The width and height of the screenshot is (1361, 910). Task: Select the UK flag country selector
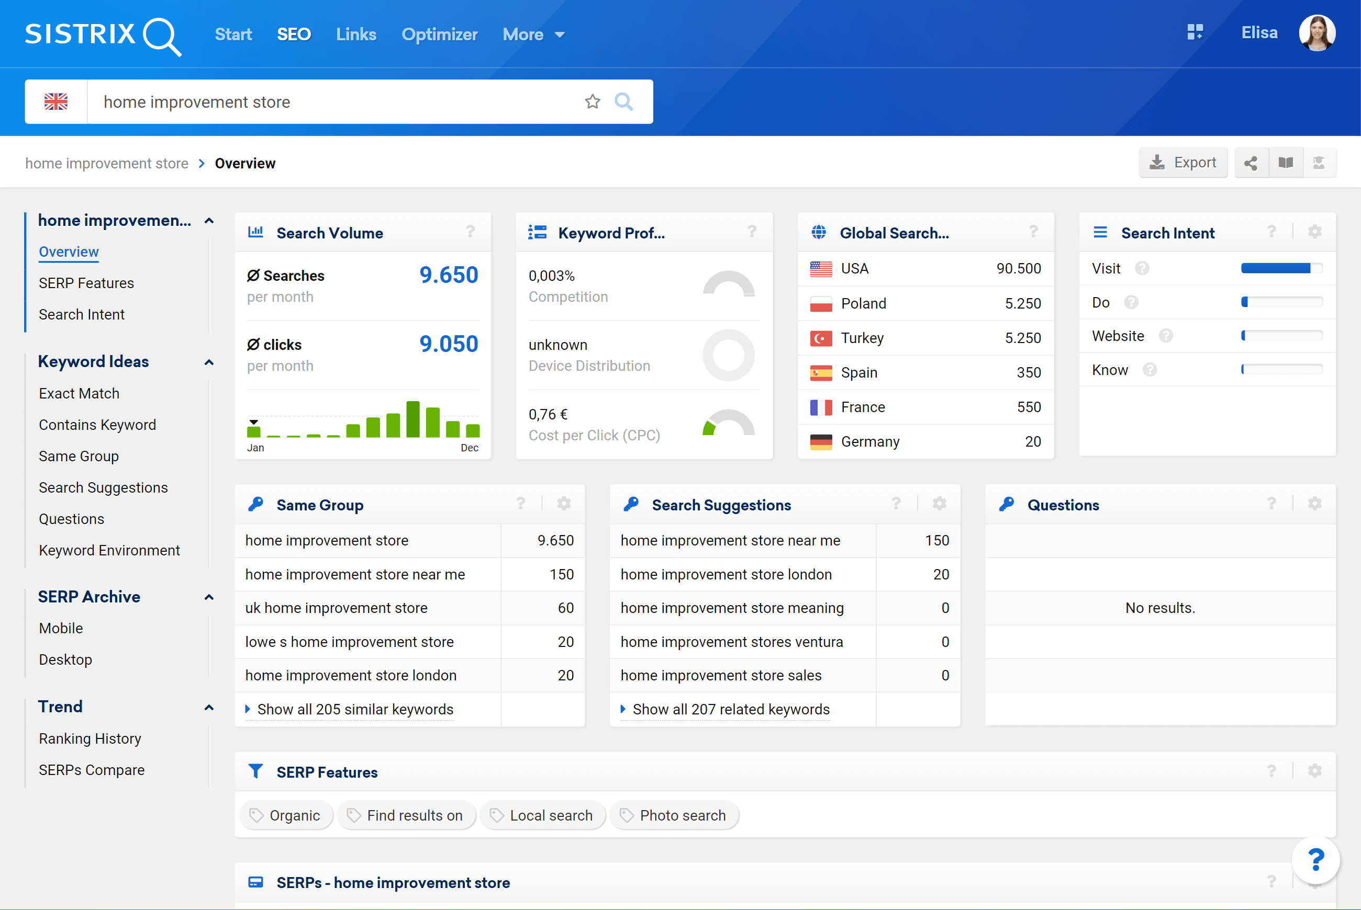click(57, 101)
